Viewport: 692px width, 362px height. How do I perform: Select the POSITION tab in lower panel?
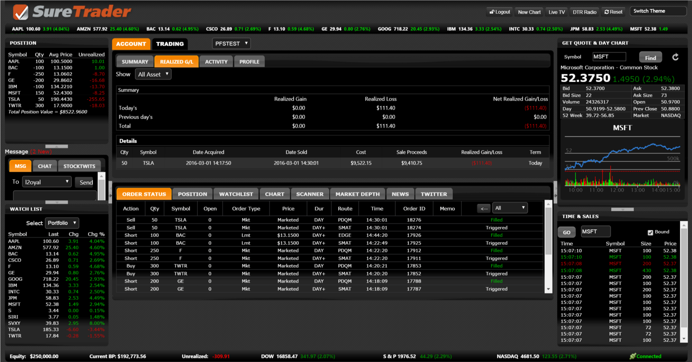click(192, 194)
